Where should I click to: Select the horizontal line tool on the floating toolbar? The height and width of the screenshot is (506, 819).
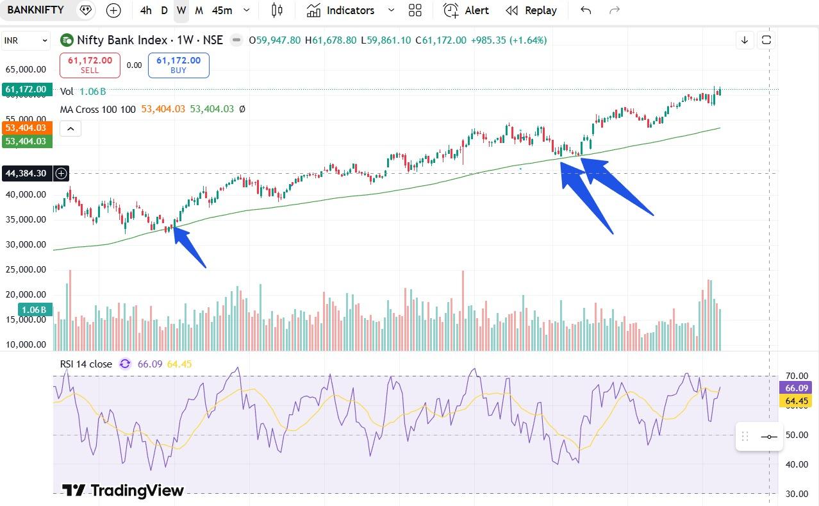coord(768,437)
